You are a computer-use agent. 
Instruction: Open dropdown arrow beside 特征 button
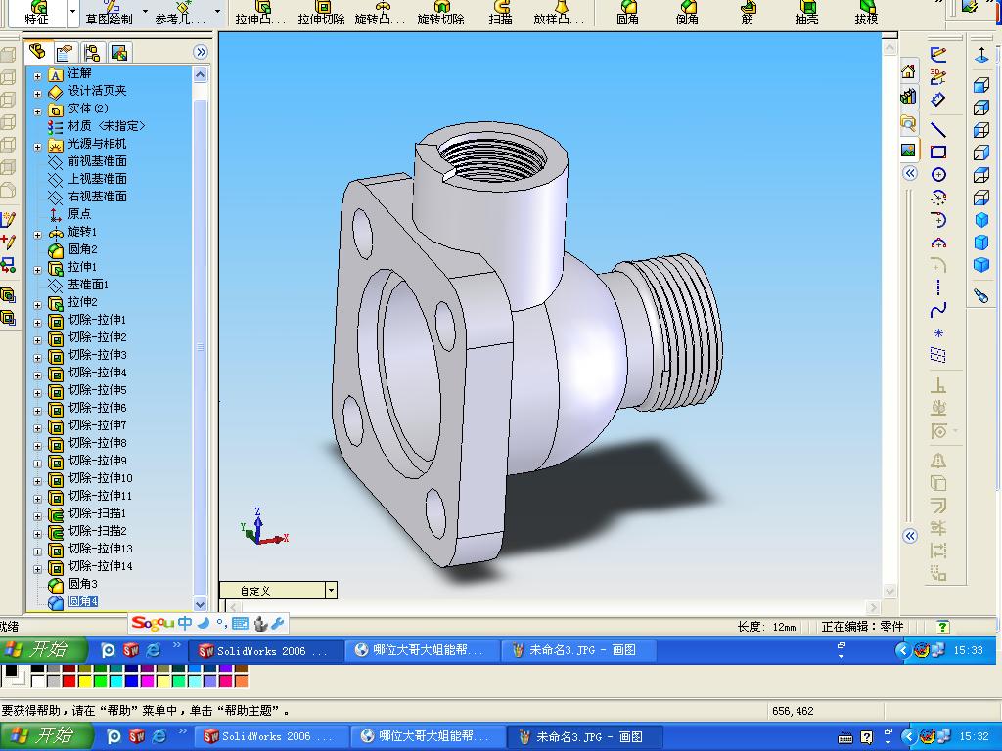(x=72, y=12)
